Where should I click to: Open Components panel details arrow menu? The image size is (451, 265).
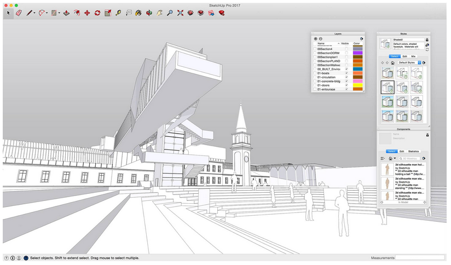[x=424, y=159]
